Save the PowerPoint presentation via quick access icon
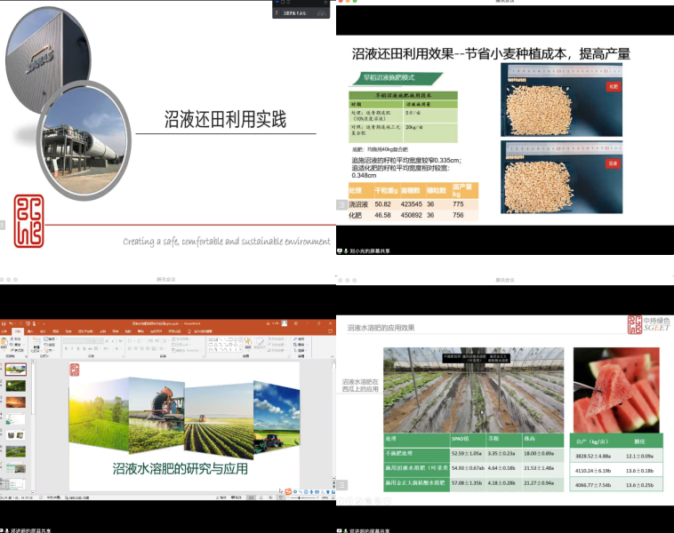This screenshot has width=674, height=533. [4, 323]
